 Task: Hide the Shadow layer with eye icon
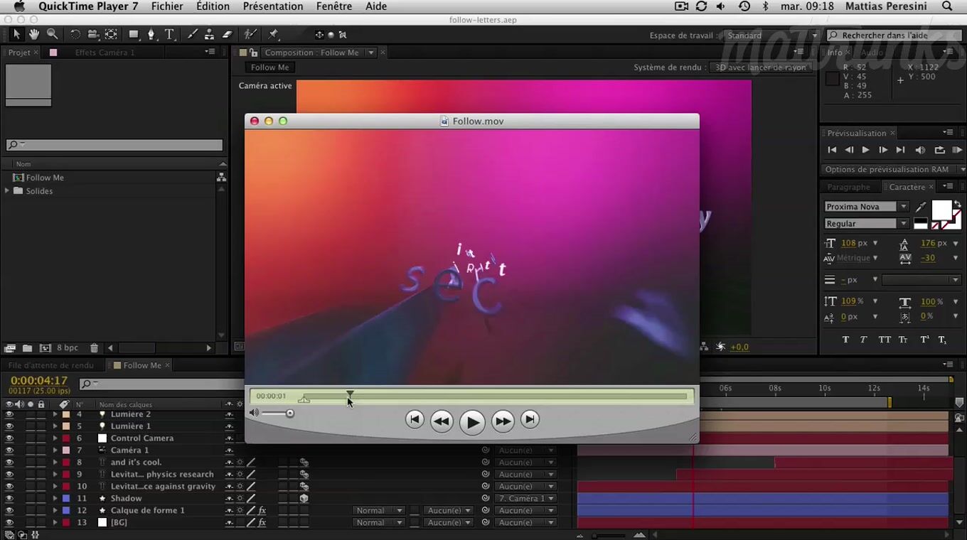pos(9,498)
